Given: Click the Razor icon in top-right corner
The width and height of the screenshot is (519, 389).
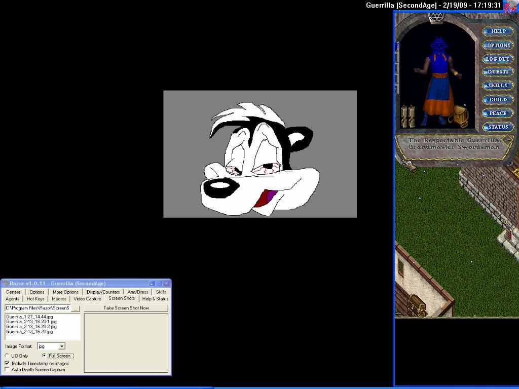Looking at the screenshot, I should point(510,6).
